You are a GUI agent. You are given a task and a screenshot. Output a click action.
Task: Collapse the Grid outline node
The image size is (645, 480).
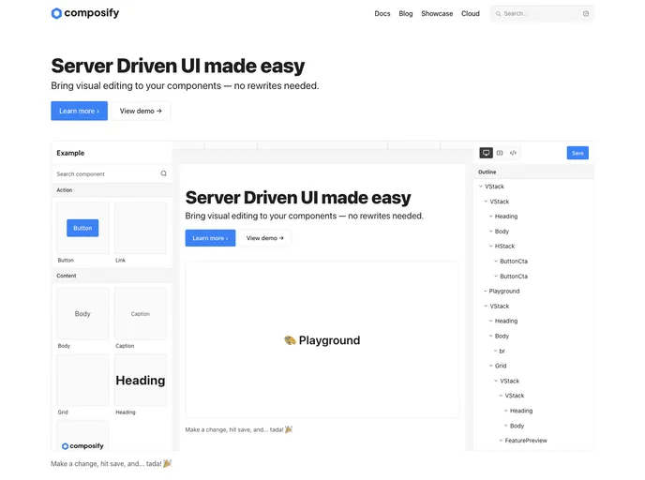click(x=490, y=366)
